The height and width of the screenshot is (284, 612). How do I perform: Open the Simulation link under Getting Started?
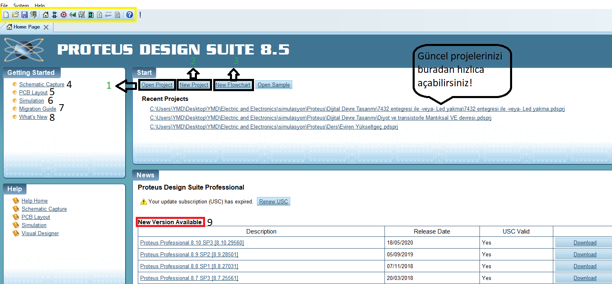[31, 101]
